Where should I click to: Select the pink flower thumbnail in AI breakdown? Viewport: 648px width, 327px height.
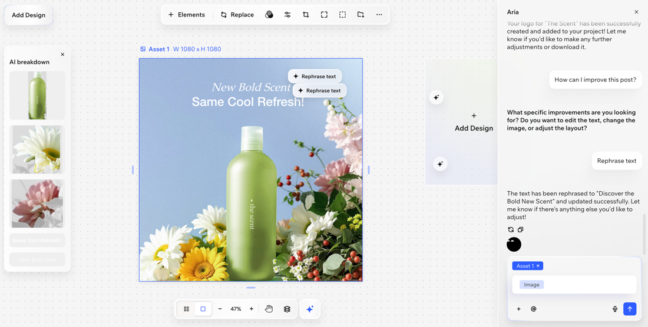(x=37, y=203)
